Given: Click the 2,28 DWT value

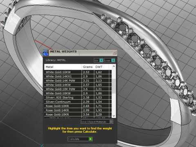Looking at the screenshot, I should [x=98, y=114].
